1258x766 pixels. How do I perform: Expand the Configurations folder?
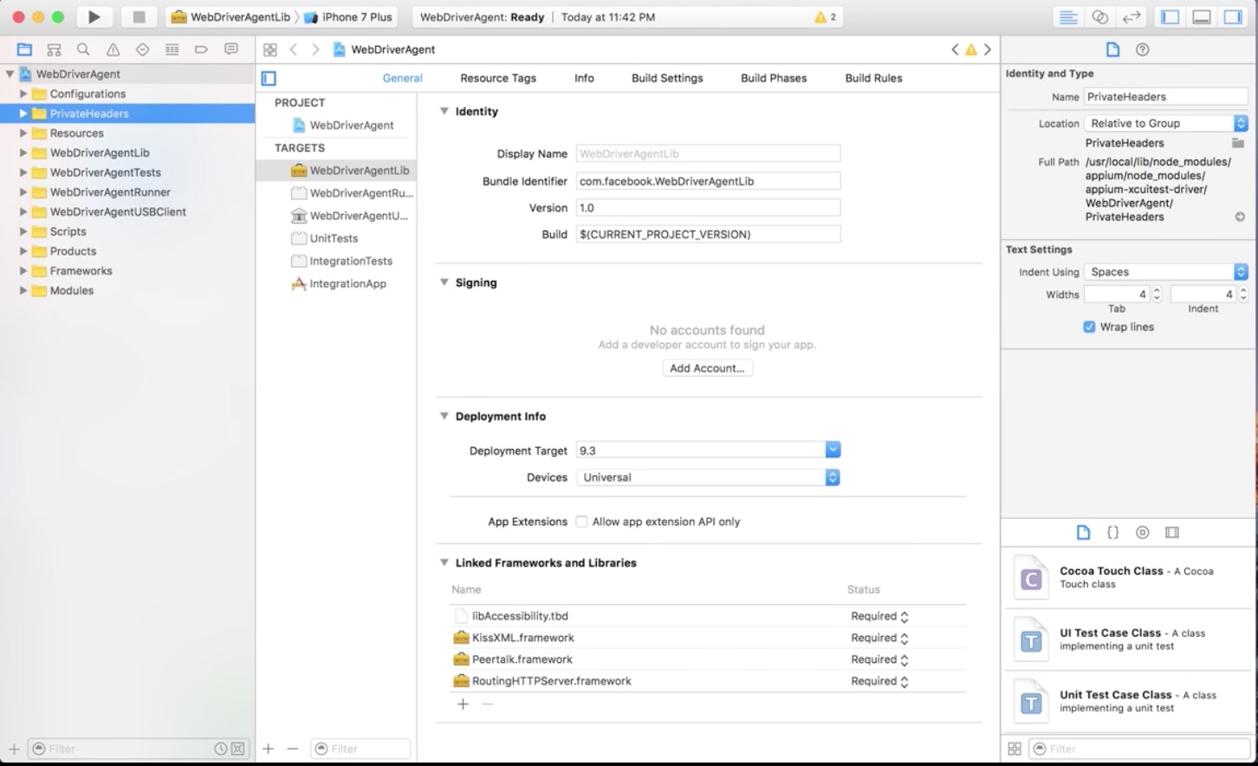[x=23, y=94]
